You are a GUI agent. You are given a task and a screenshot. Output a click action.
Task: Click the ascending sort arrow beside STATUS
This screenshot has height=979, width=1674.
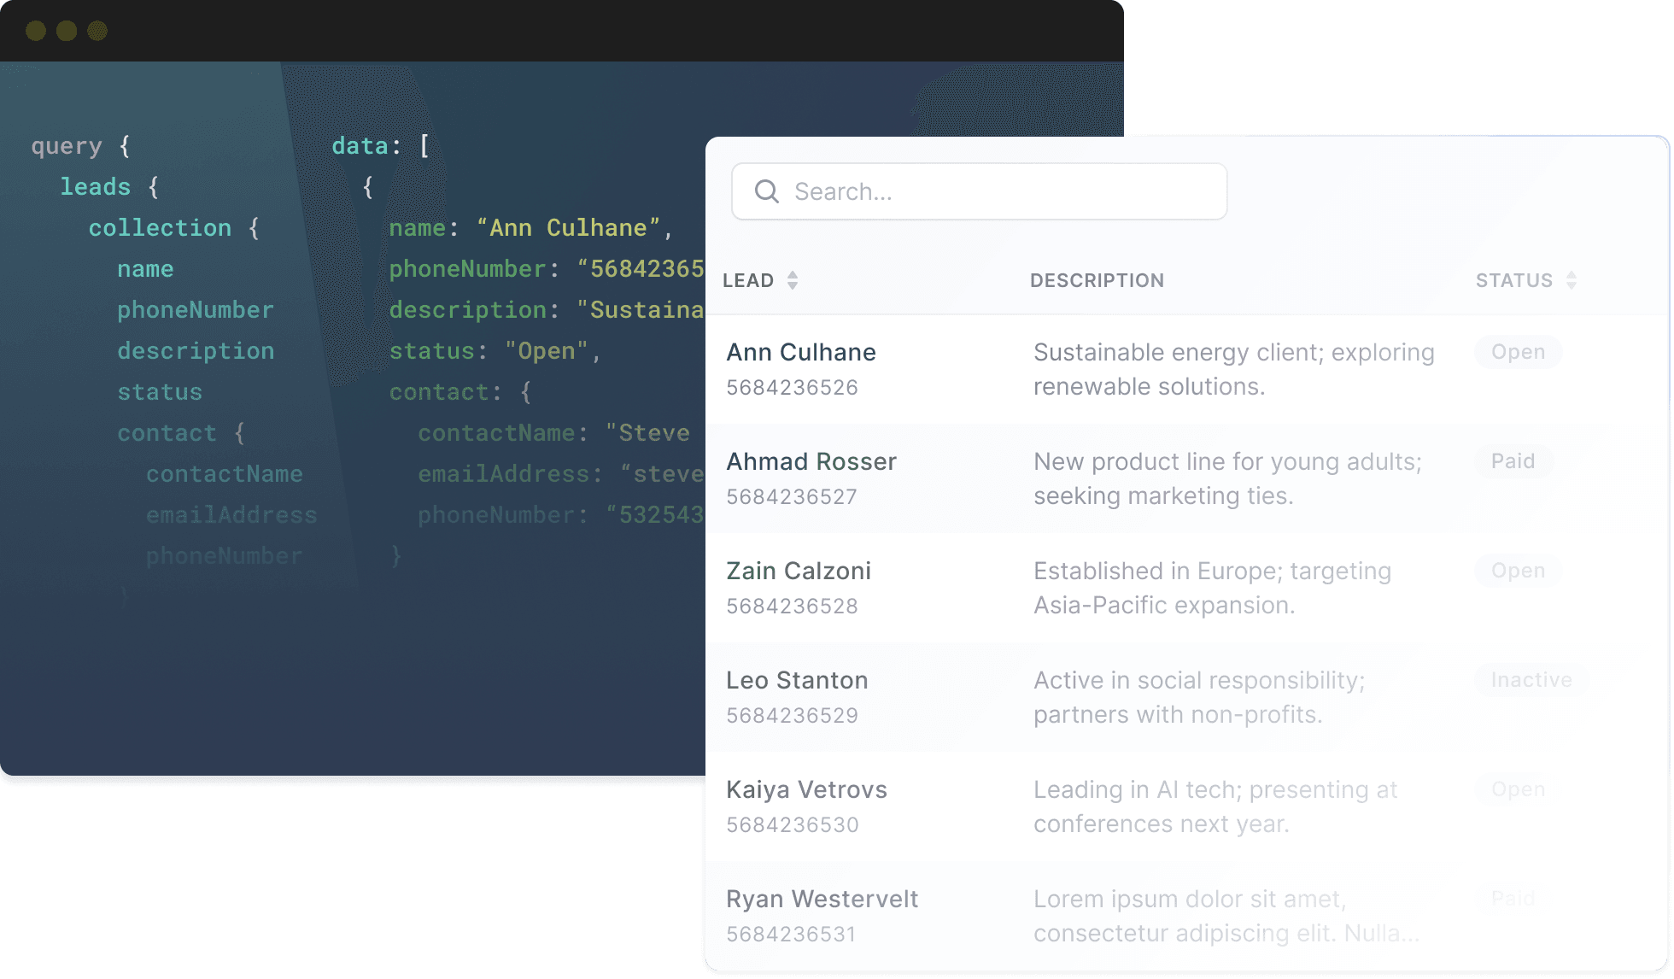point(1572,273)
